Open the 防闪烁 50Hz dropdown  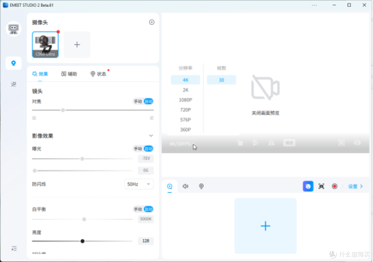coord(139,184)
